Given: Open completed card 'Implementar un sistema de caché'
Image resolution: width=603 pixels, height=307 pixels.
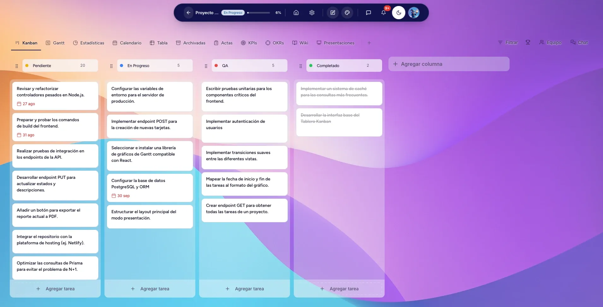Looking at the screenshot, I should click(x=339, y=94).
